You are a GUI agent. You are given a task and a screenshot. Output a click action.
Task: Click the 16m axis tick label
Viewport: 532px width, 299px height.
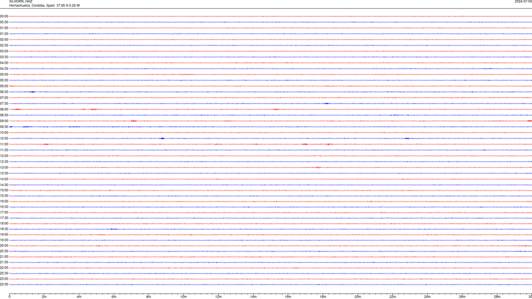coord(288,297)
